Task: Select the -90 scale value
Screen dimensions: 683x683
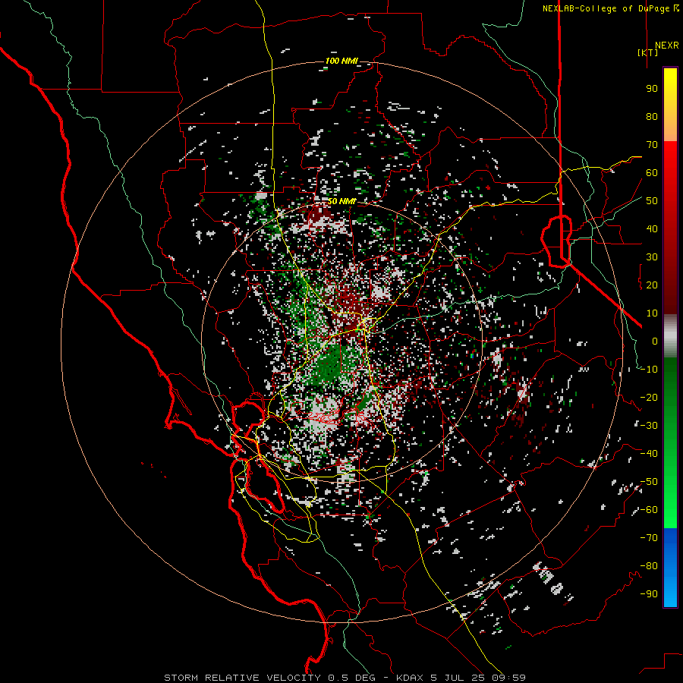Action: pos(649,594)
